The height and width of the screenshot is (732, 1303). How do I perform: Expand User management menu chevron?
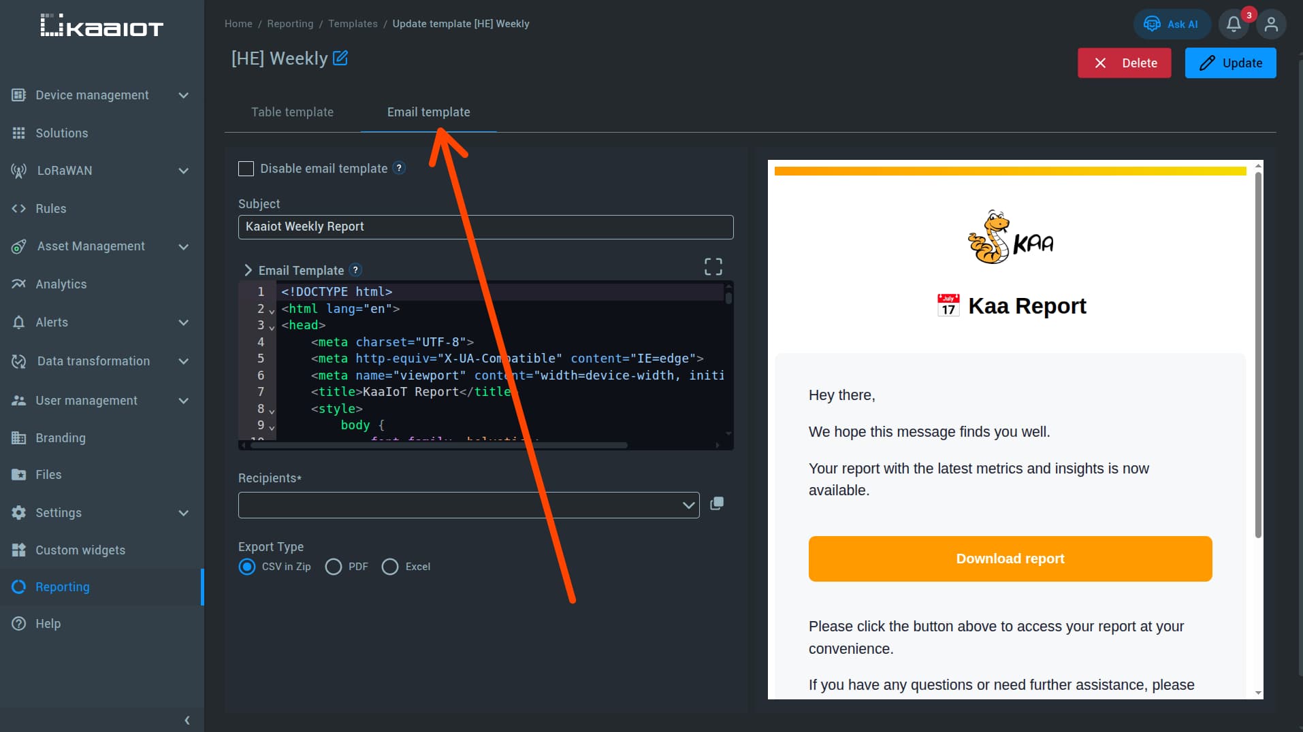(x=183, y=401)
